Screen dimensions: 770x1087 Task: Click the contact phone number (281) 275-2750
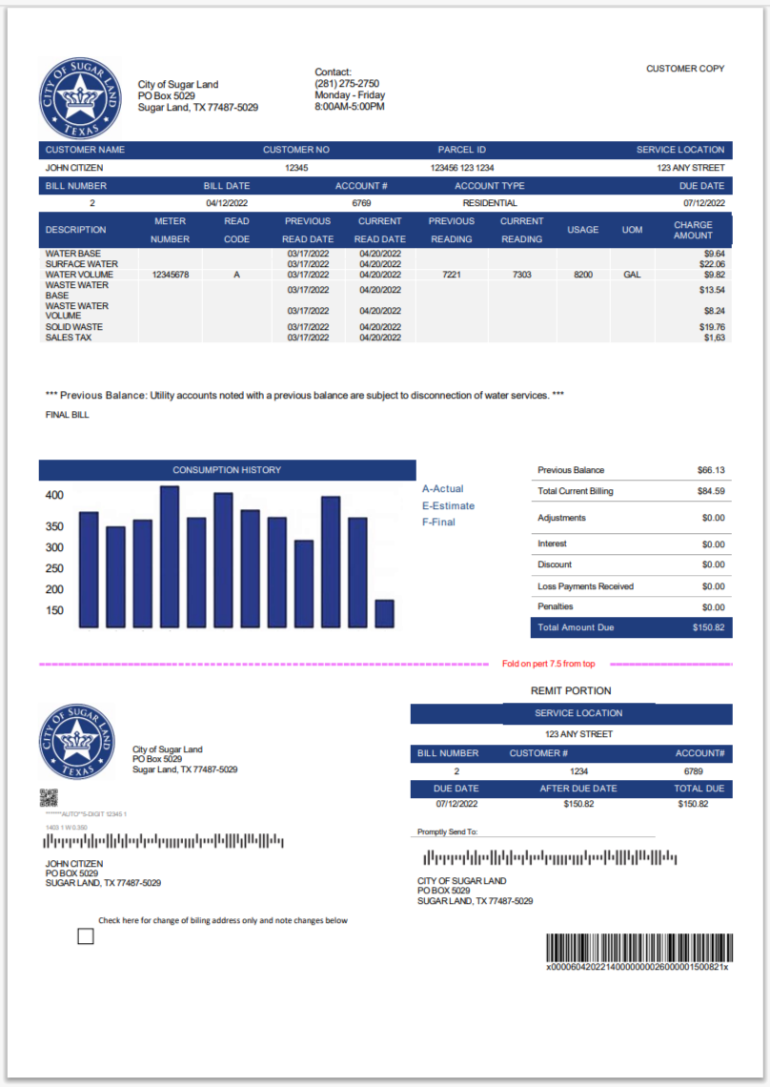point(347,84)
